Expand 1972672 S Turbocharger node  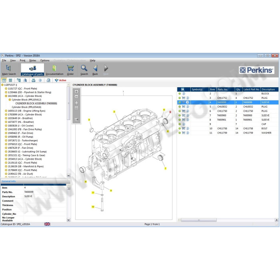(x=6, y=140)
